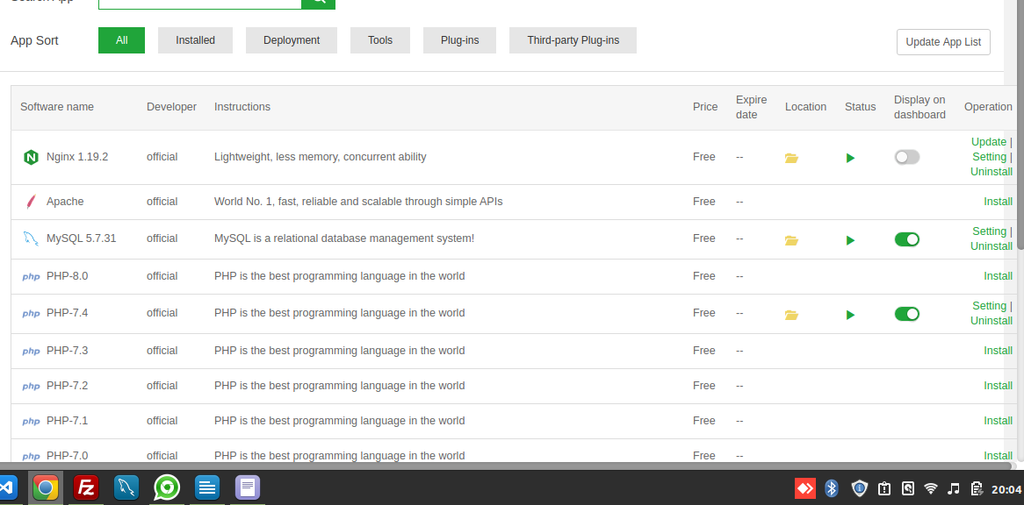Launch FileZilla from the taskbar

(86, 487)
